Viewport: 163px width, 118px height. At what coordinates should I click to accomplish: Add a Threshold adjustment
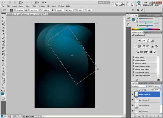(146, 52)
